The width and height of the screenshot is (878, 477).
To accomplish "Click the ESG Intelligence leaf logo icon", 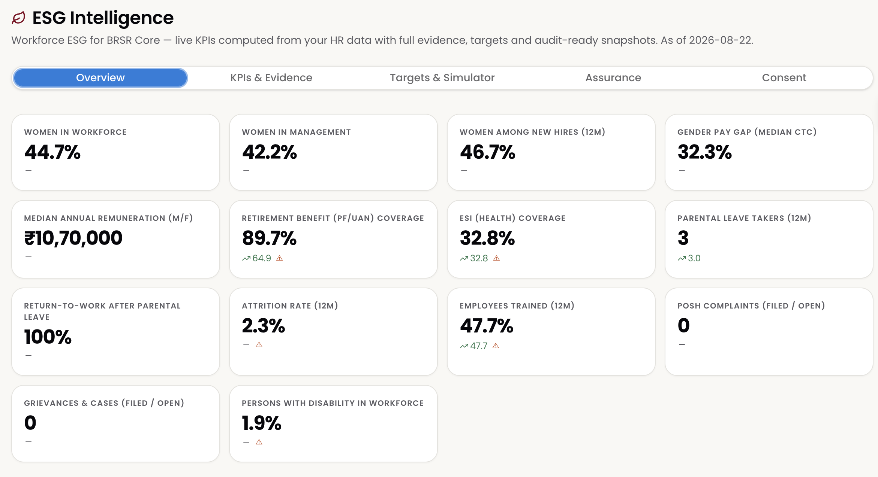I will [x=18, y=18].
